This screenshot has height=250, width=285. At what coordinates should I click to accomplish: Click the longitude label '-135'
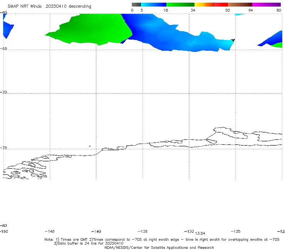142,232
